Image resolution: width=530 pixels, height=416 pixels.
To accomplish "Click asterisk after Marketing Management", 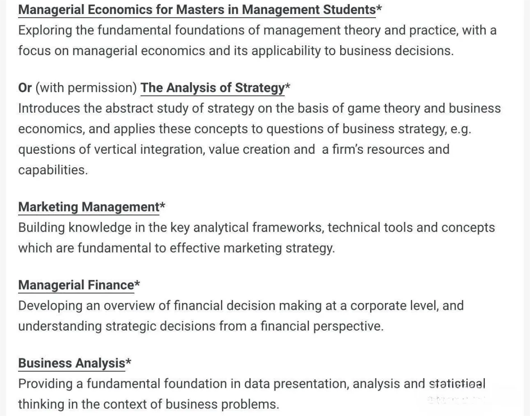I will click(x=163, y=206).
